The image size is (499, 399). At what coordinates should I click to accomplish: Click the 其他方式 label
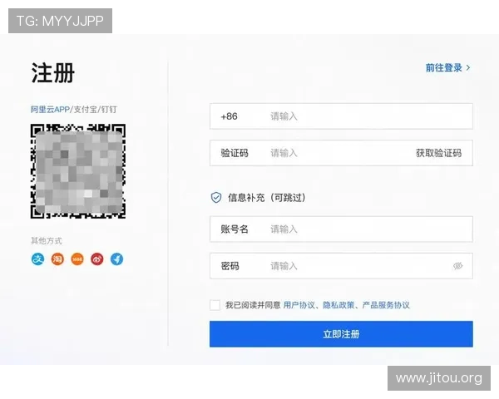pos(46,241)
